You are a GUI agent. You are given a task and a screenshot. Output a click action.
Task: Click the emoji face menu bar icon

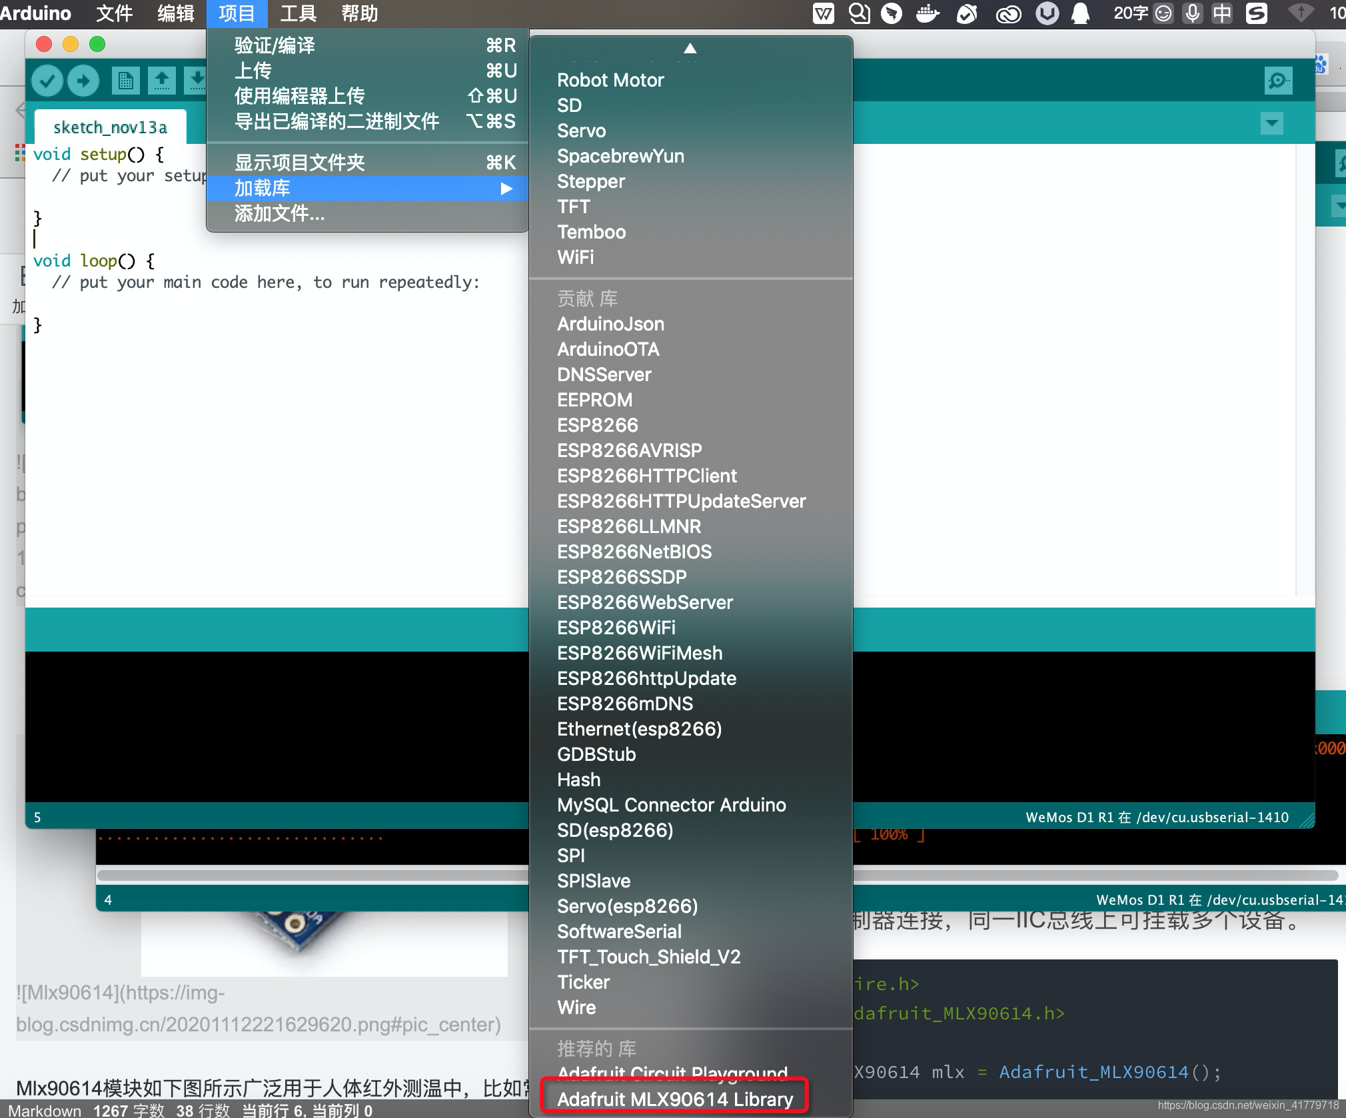(1163, 13)
